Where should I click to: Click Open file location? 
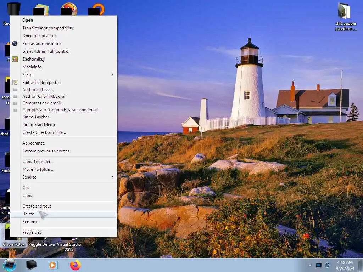coord(63,36)
